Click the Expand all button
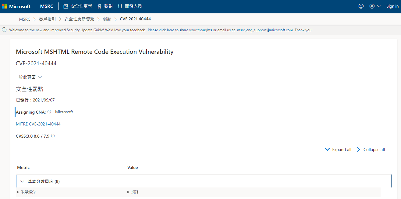 [x=338, y=149]
